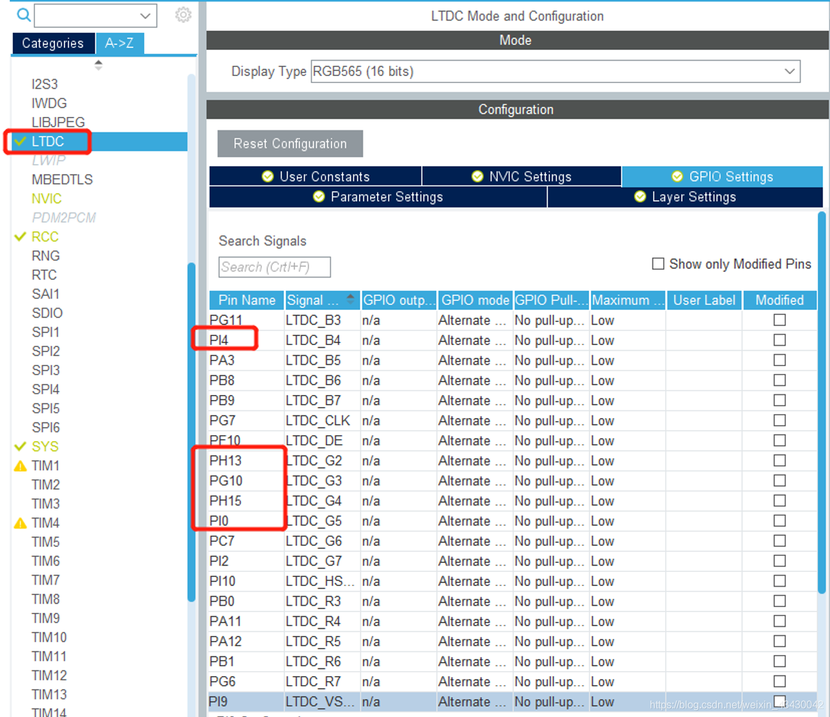This screenshot has height=717, width=830.
Task: Select SYS in the peripheral list
Action: tap(45, 446)
